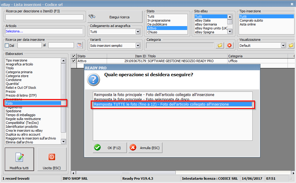Click the description or ItemID search field
Screen dimensions: 296x183
tap(44, 17)
